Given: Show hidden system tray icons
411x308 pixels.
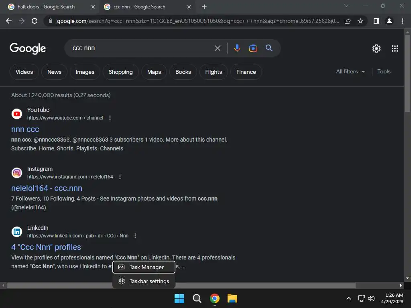Looking at the screenshot, I should click(x=349, y=298).
